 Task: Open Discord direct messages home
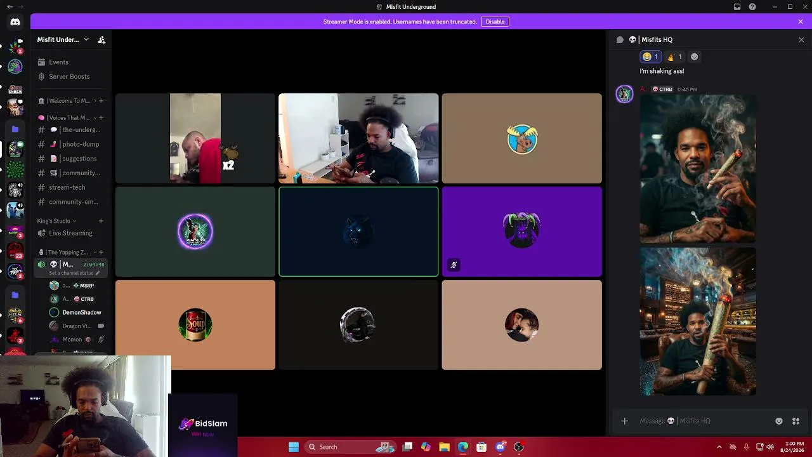15,22
